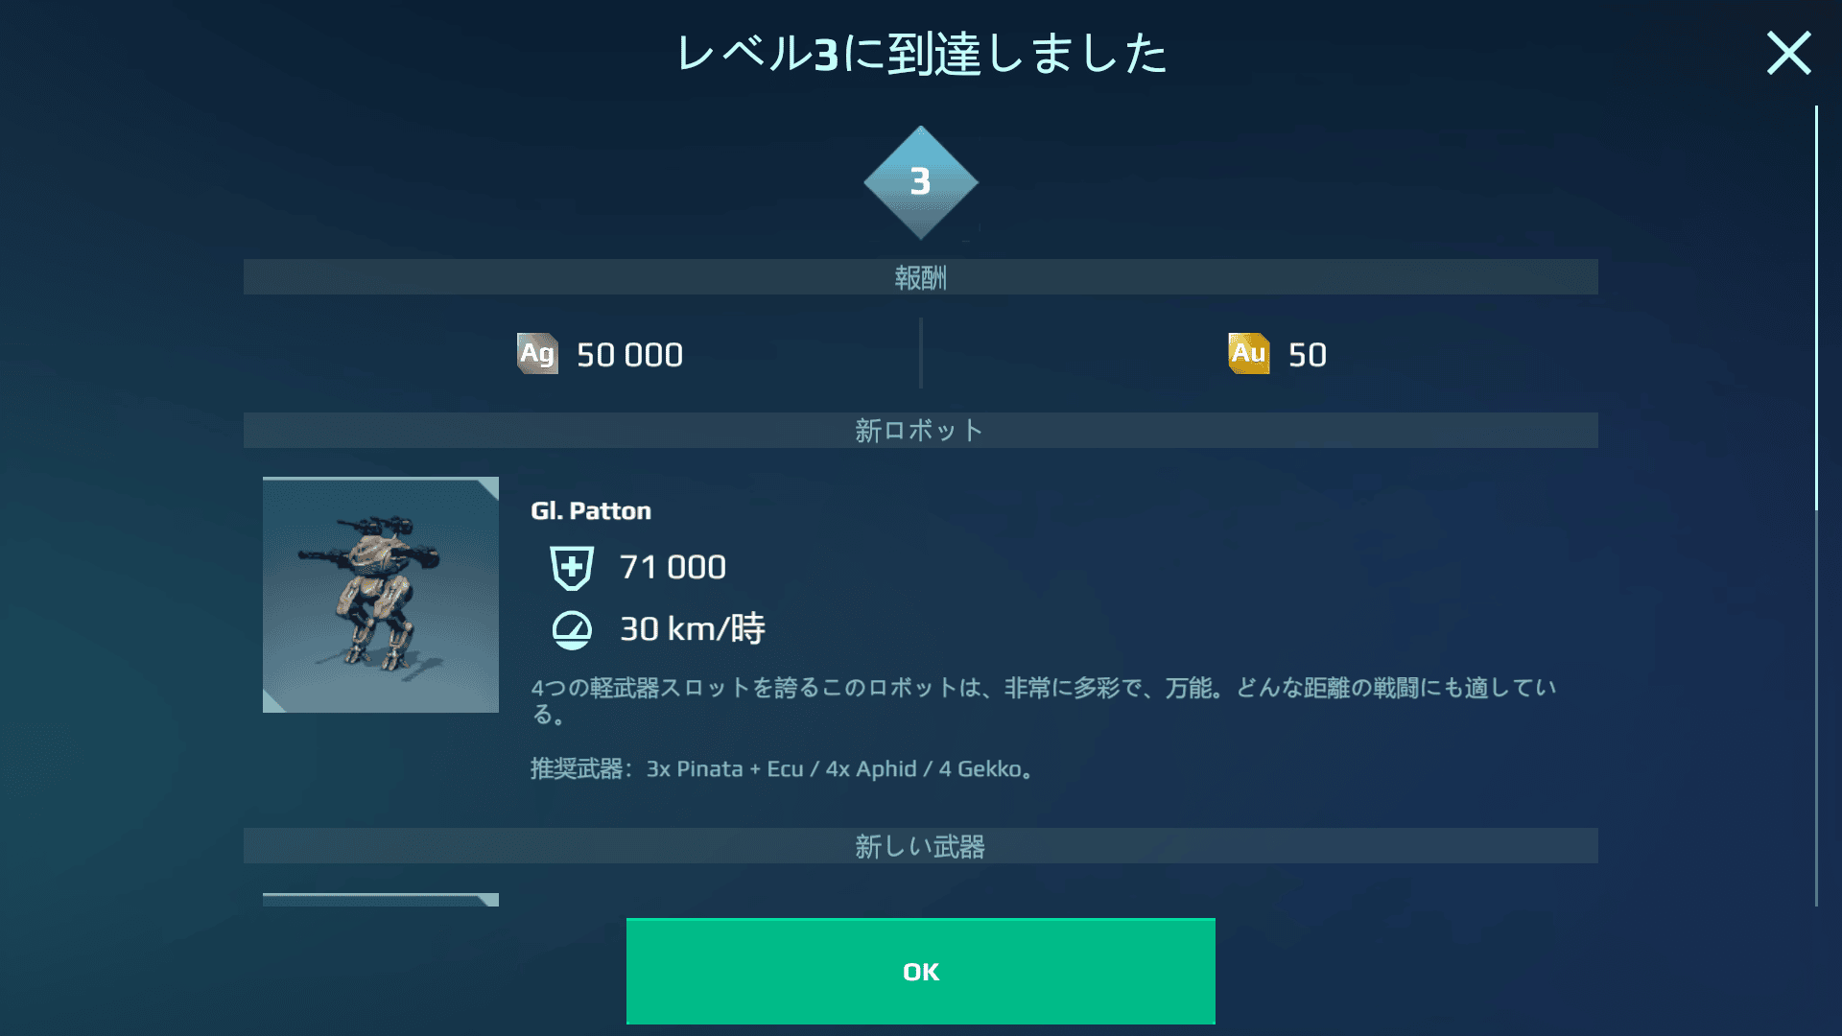Click the 71 000 durability value
The image size is (1842, 1036).
click(x=673, y=567)
